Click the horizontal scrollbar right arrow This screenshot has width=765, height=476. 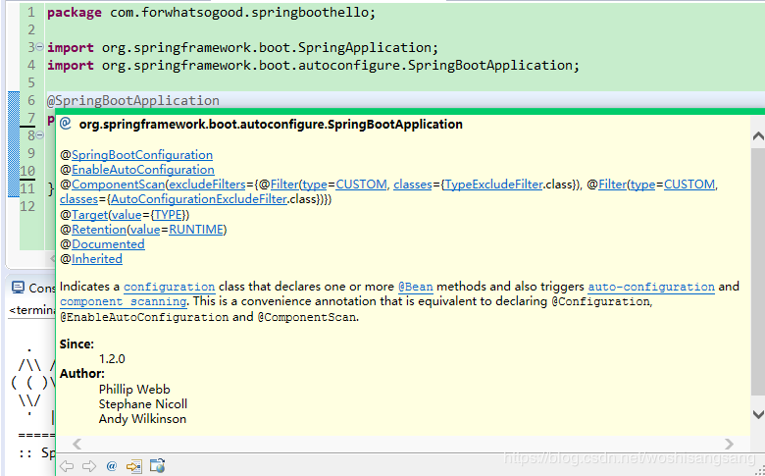point(729,444)
